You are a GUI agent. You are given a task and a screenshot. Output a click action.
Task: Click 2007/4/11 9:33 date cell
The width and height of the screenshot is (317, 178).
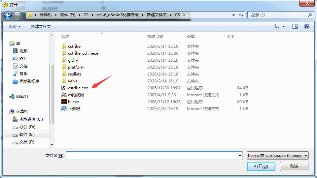[161, 95]
